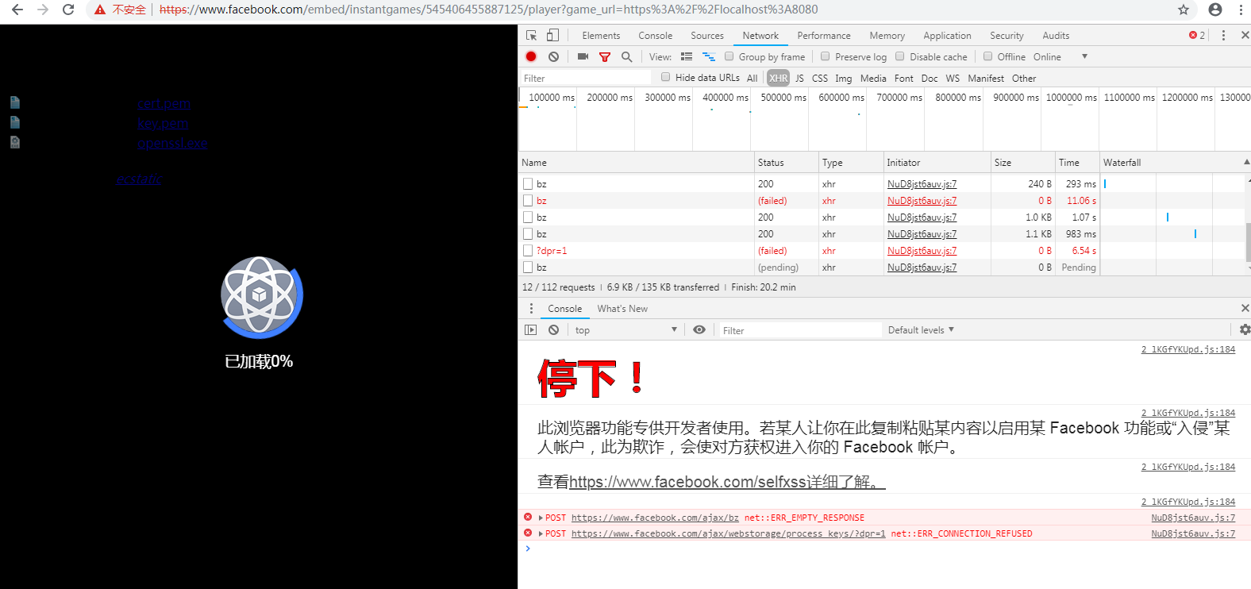Enable the Group by frame checkbox
Viewport: 1251px width, 589px height.
[729, 56]
